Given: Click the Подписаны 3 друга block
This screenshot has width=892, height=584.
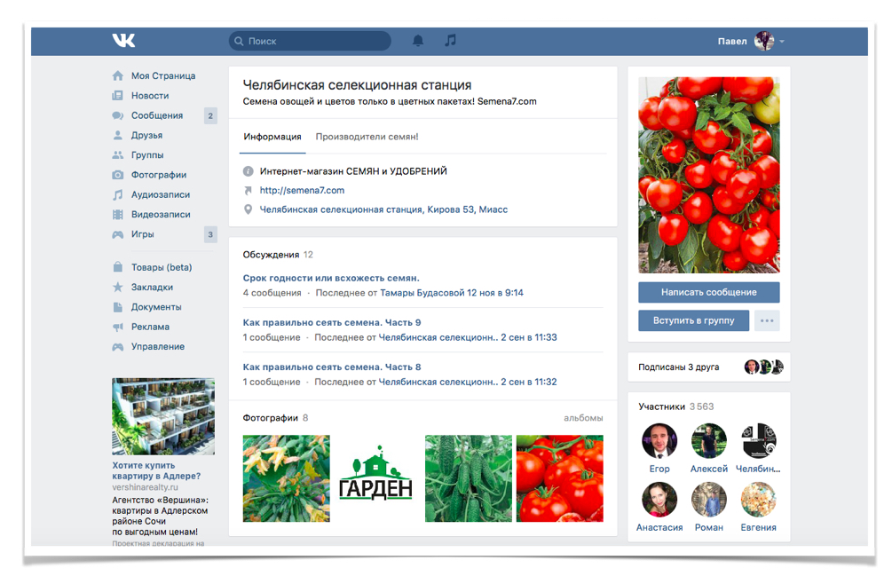Looking at the screenshot, I should pos(709,367).
